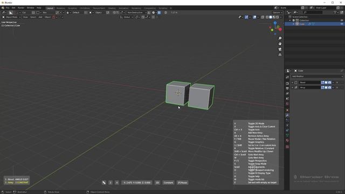345x194 pixels.
Task: Remove the Array modifier with X
Action: pos(337,87)
